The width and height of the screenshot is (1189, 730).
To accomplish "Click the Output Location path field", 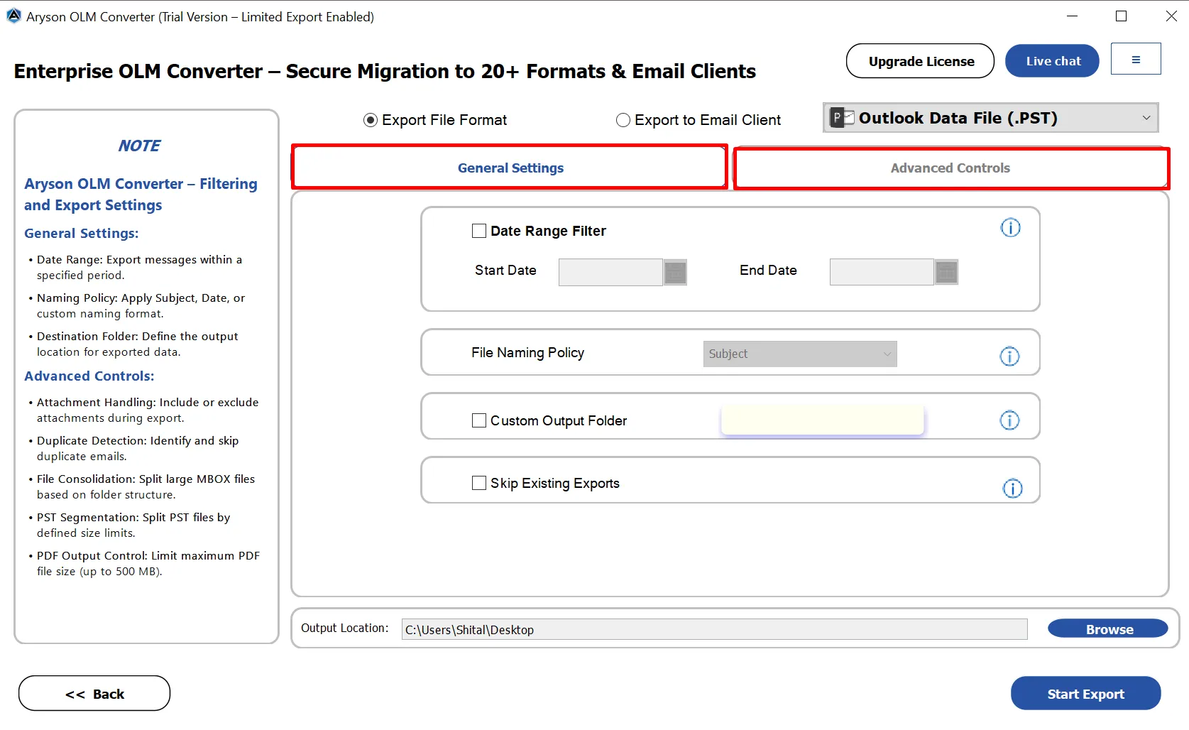I will point(713,629).
